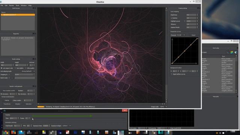Open the File menu
Viewport: 240px width, 135px height.
2,6
